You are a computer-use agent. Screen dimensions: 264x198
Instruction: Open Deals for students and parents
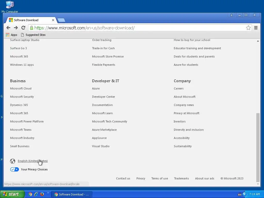(194, 56)
